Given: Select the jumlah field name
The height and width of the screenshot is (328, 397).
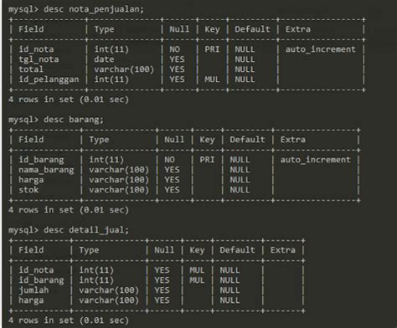Looking at the screenshot, I should click(x=34, y=290).
